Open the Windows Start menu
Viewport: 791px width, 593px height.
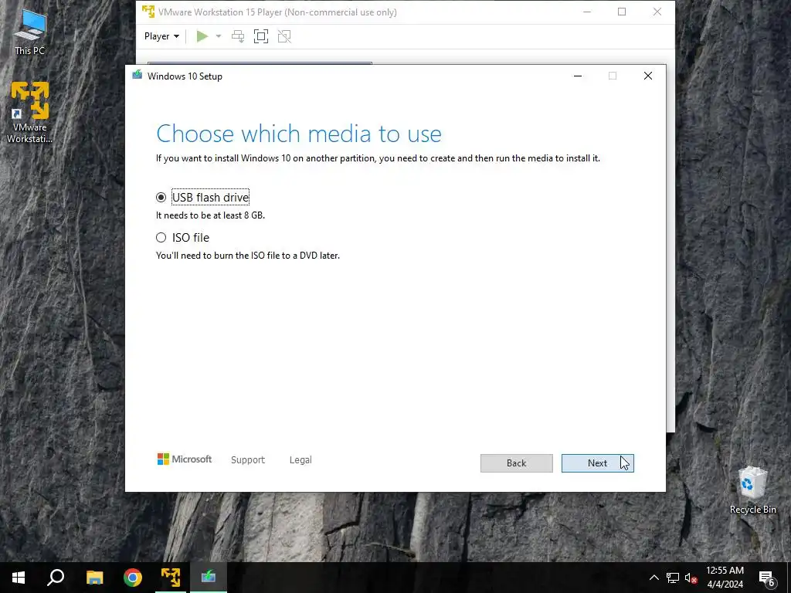(19, 578)
